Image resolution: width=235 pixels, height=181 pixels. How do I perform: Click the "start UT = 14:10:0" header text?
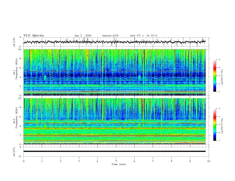pos(143,35)
